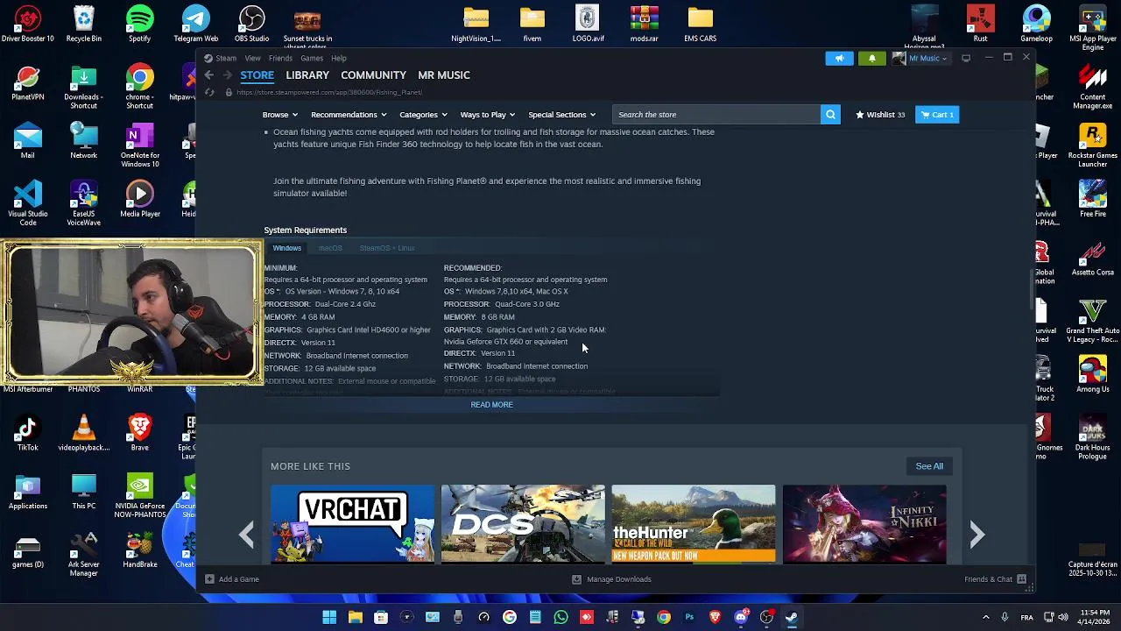Open Among Us desktop shortcut
The width and height of the screenshot is (1121, 631).
tap(1092, 374)
